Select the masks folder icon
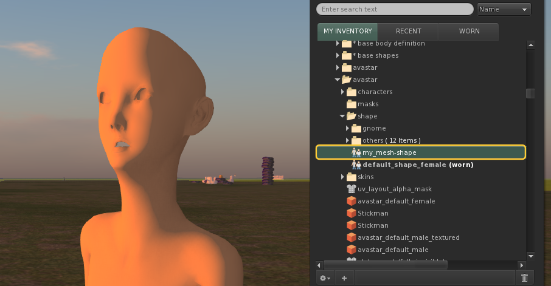This screenshot has height=286, width=551. point(352,104)
